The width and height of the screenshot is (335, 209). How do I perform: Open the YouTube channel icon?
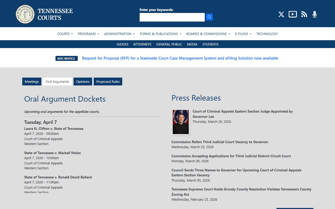(x=293, y=14)
